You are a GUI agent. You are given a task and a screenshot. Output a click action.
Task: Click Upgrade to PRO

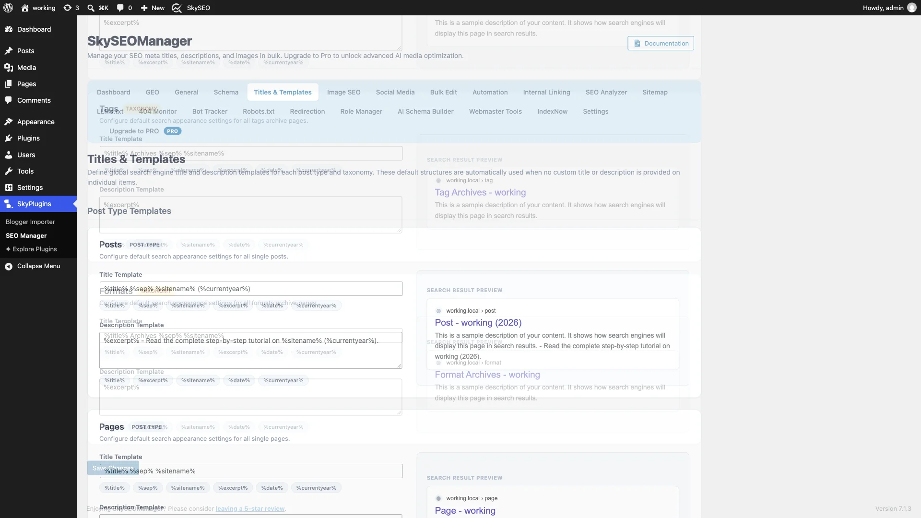145,131
